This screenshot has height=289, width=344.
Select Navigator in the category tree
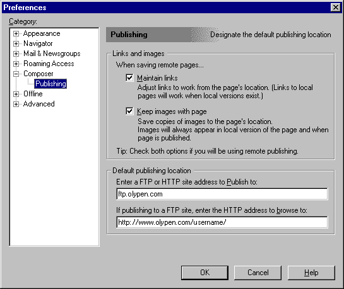[x=38, y=43]
